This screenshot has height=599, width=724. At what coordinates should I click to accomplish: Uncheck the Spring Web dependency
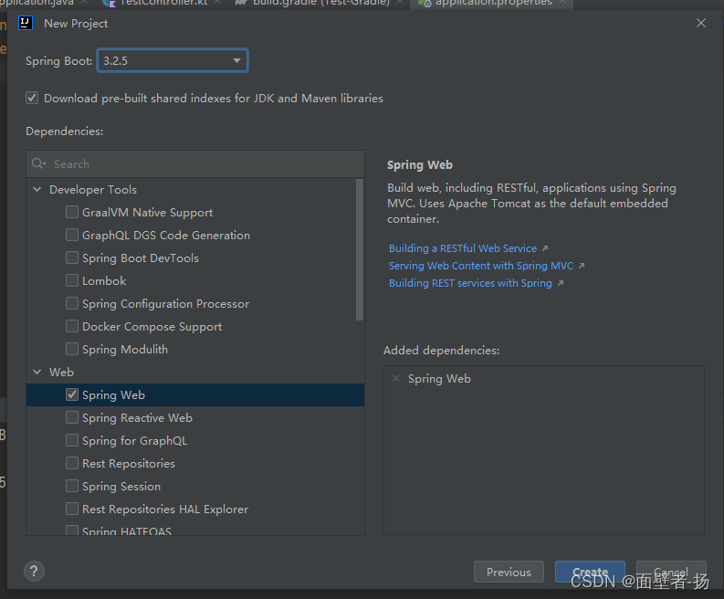click(72, 394)
